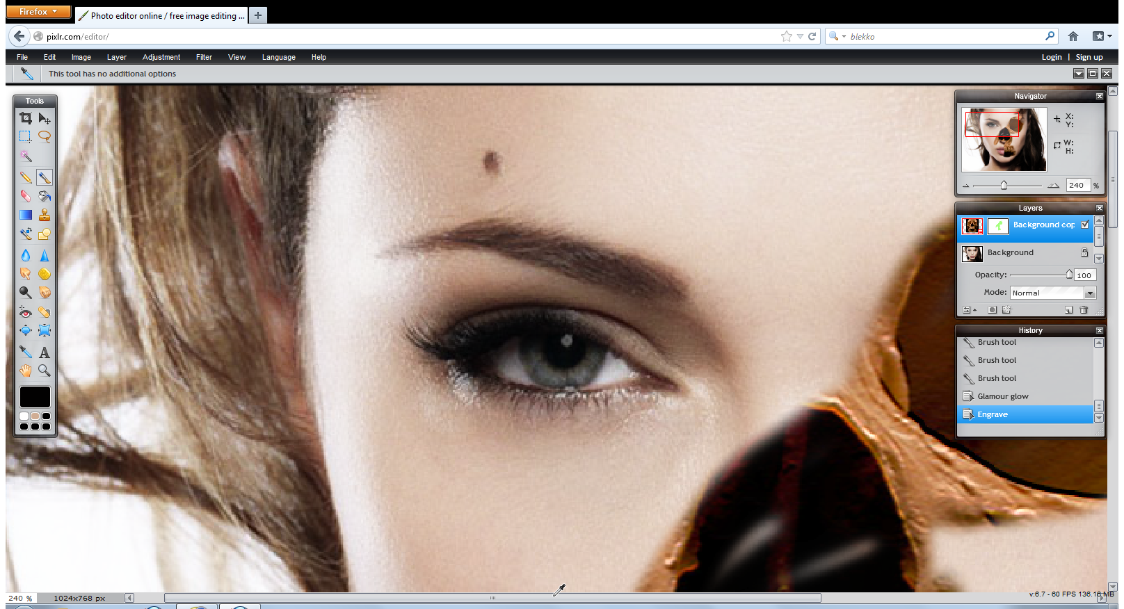Select the Paint Bucket tool

[x=45, y=196]
